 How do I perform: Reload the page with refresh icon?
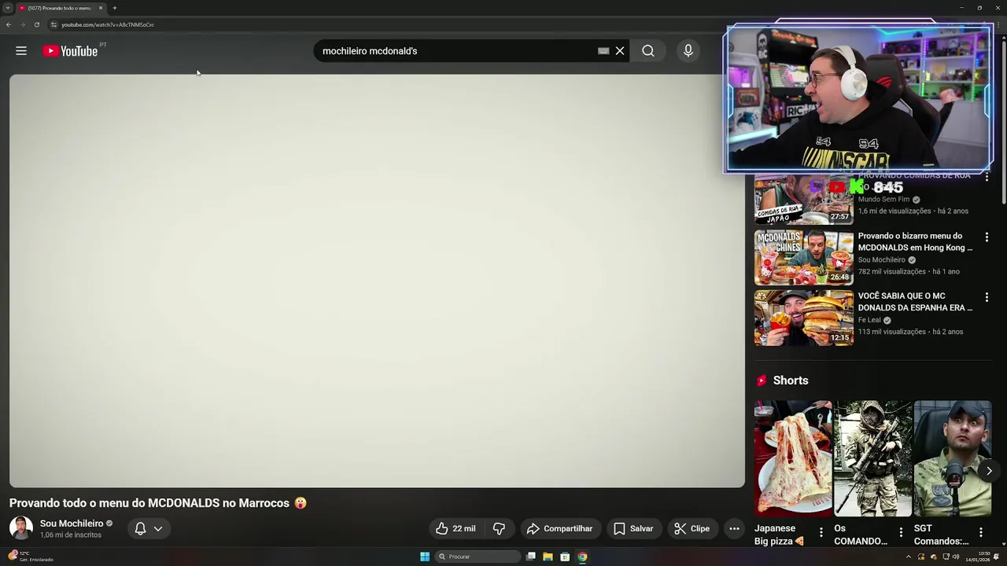[x=36, y=24]
